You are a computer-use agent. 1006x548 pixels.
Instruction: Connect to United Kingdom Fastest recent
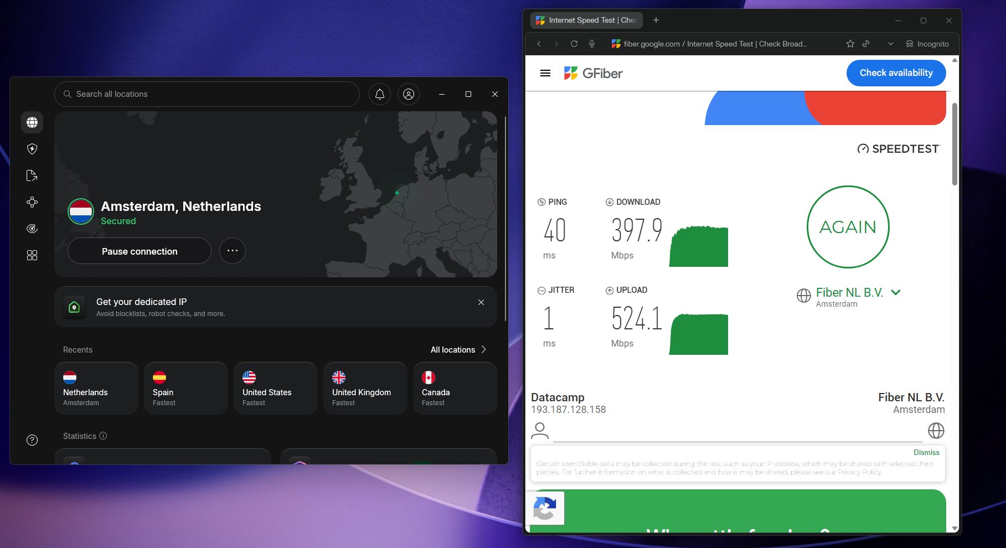coord(365,388)
